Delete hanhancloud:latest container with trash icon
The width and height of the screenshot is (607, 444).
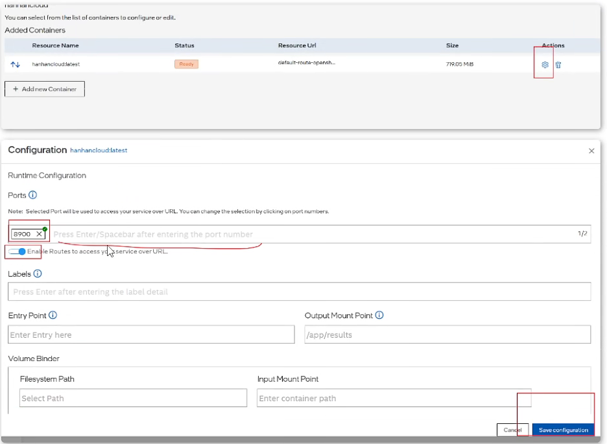pyautogui.click(x=558, y=65)
